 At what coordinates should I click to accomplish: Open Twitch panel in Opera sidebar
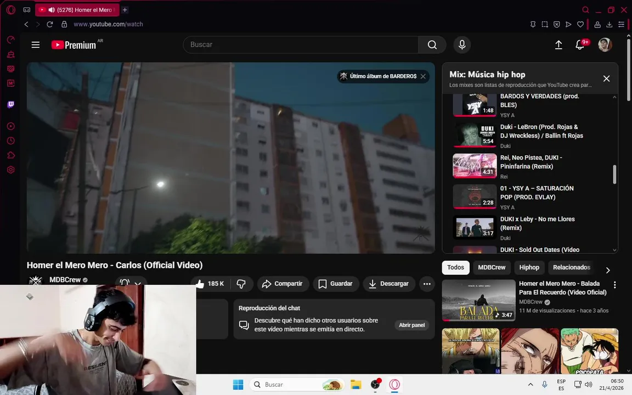11,105
